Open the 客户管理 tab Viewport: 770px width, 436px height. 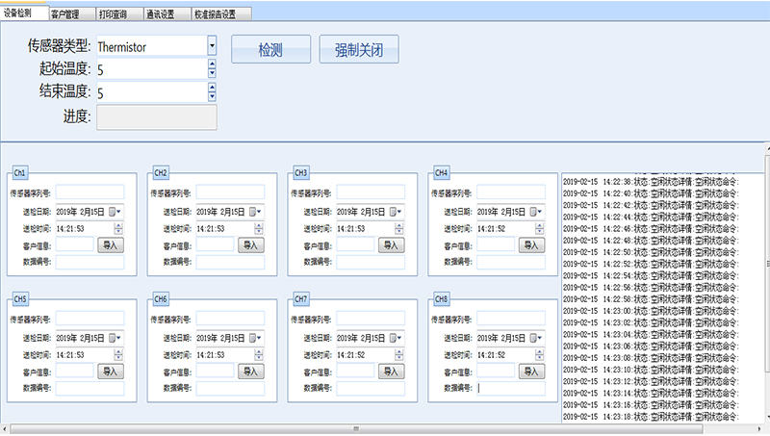tap(72, 14)
